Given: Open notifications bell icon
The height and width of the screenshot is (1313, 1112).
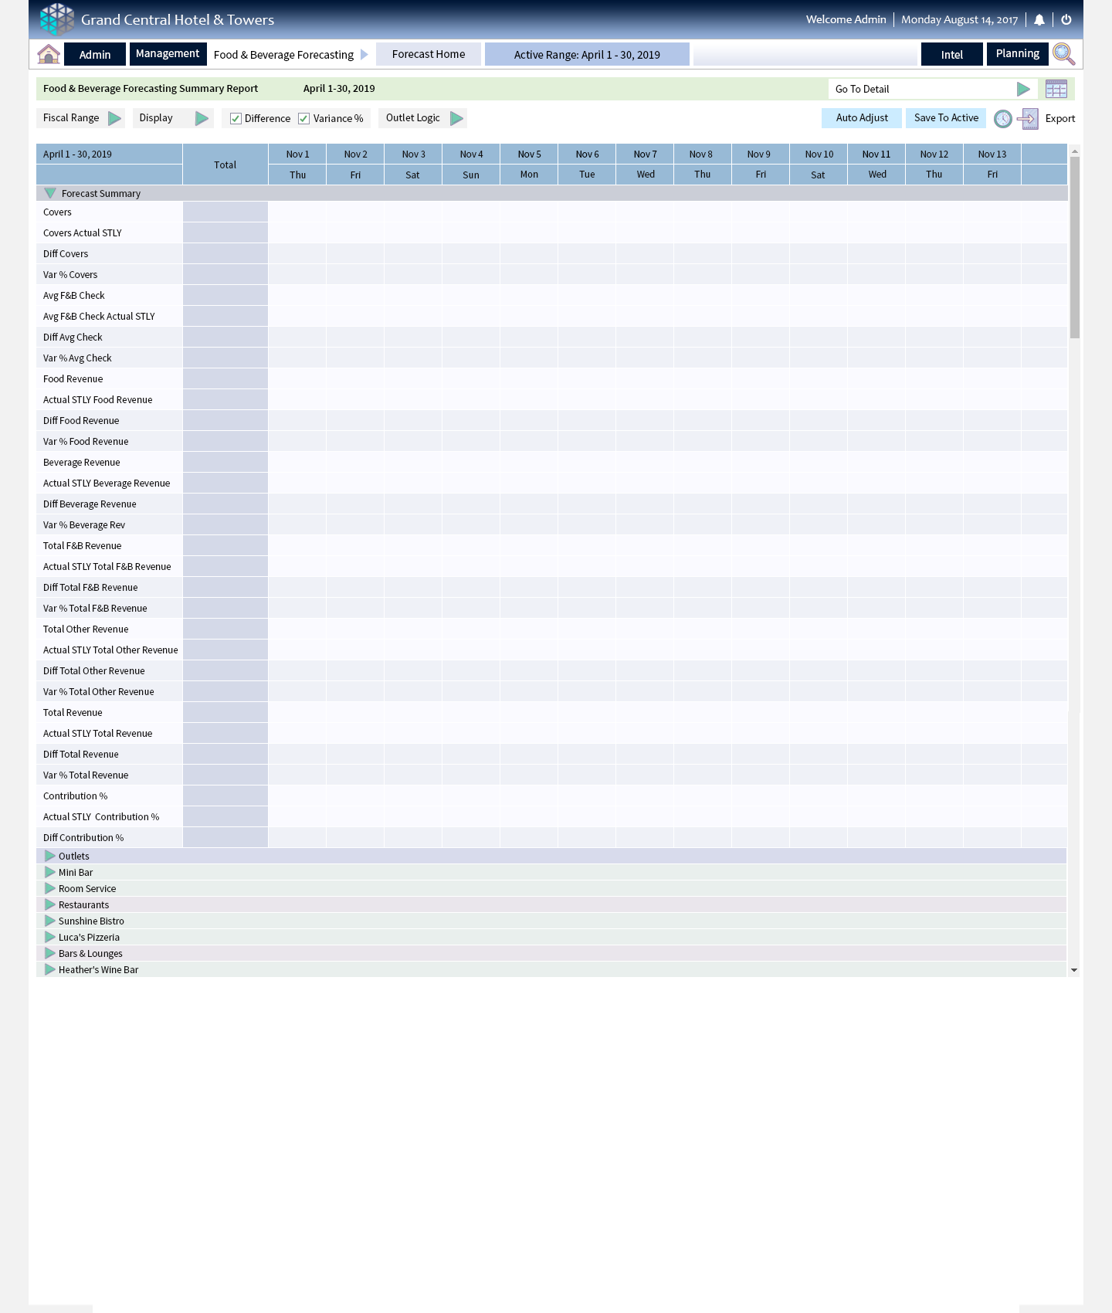Looking at the screenshot, I should tap(1039, 20).
